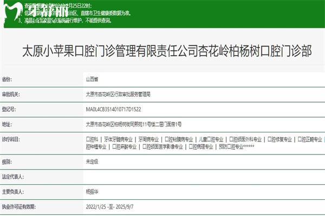Image resolution: width=325 pixels, height=216 pixels.
Task: Click the 预防口腔专业 specialty entry
Action: pyautogui.click(x=231, y=147)
